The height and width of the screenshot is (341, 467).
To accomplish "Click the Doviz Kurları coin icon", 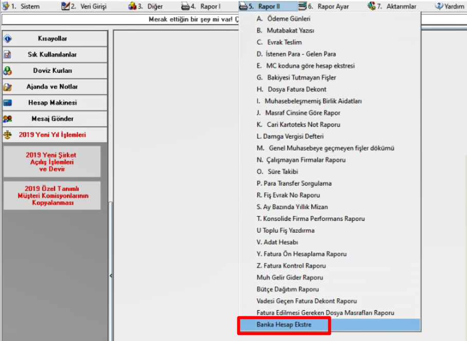I will 8,71.
